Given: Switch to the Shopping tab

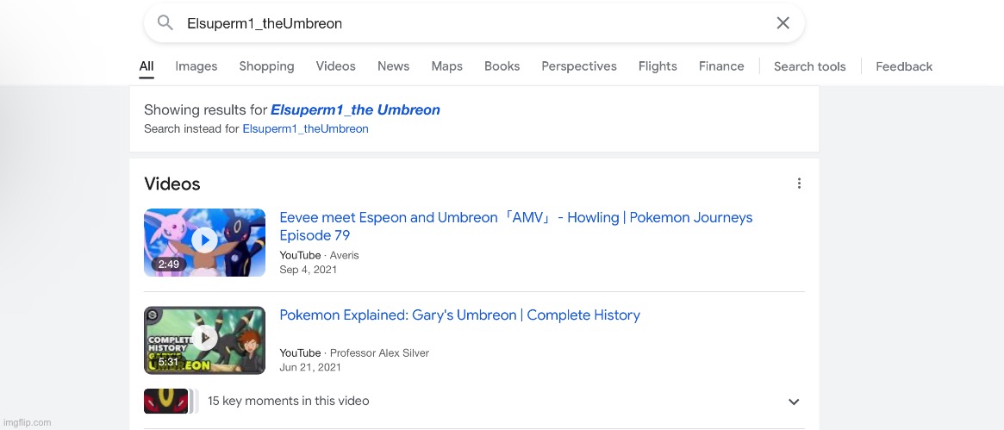Looking at the screenshot, I should tap(266, 66).
